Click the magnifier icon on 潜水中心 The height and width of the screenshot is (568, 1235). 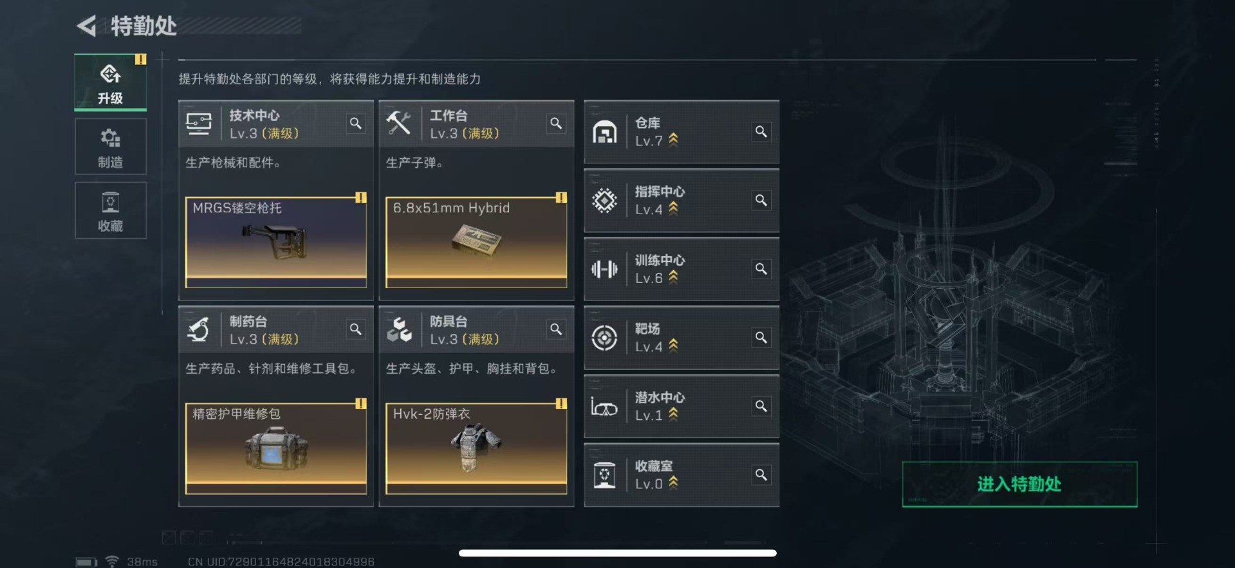click(x=761, y=407)
